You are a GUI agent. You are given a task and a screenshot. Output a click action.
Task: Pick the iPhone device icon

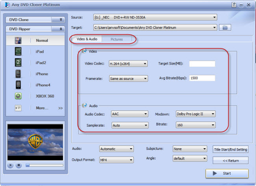(x=18, y=74)
